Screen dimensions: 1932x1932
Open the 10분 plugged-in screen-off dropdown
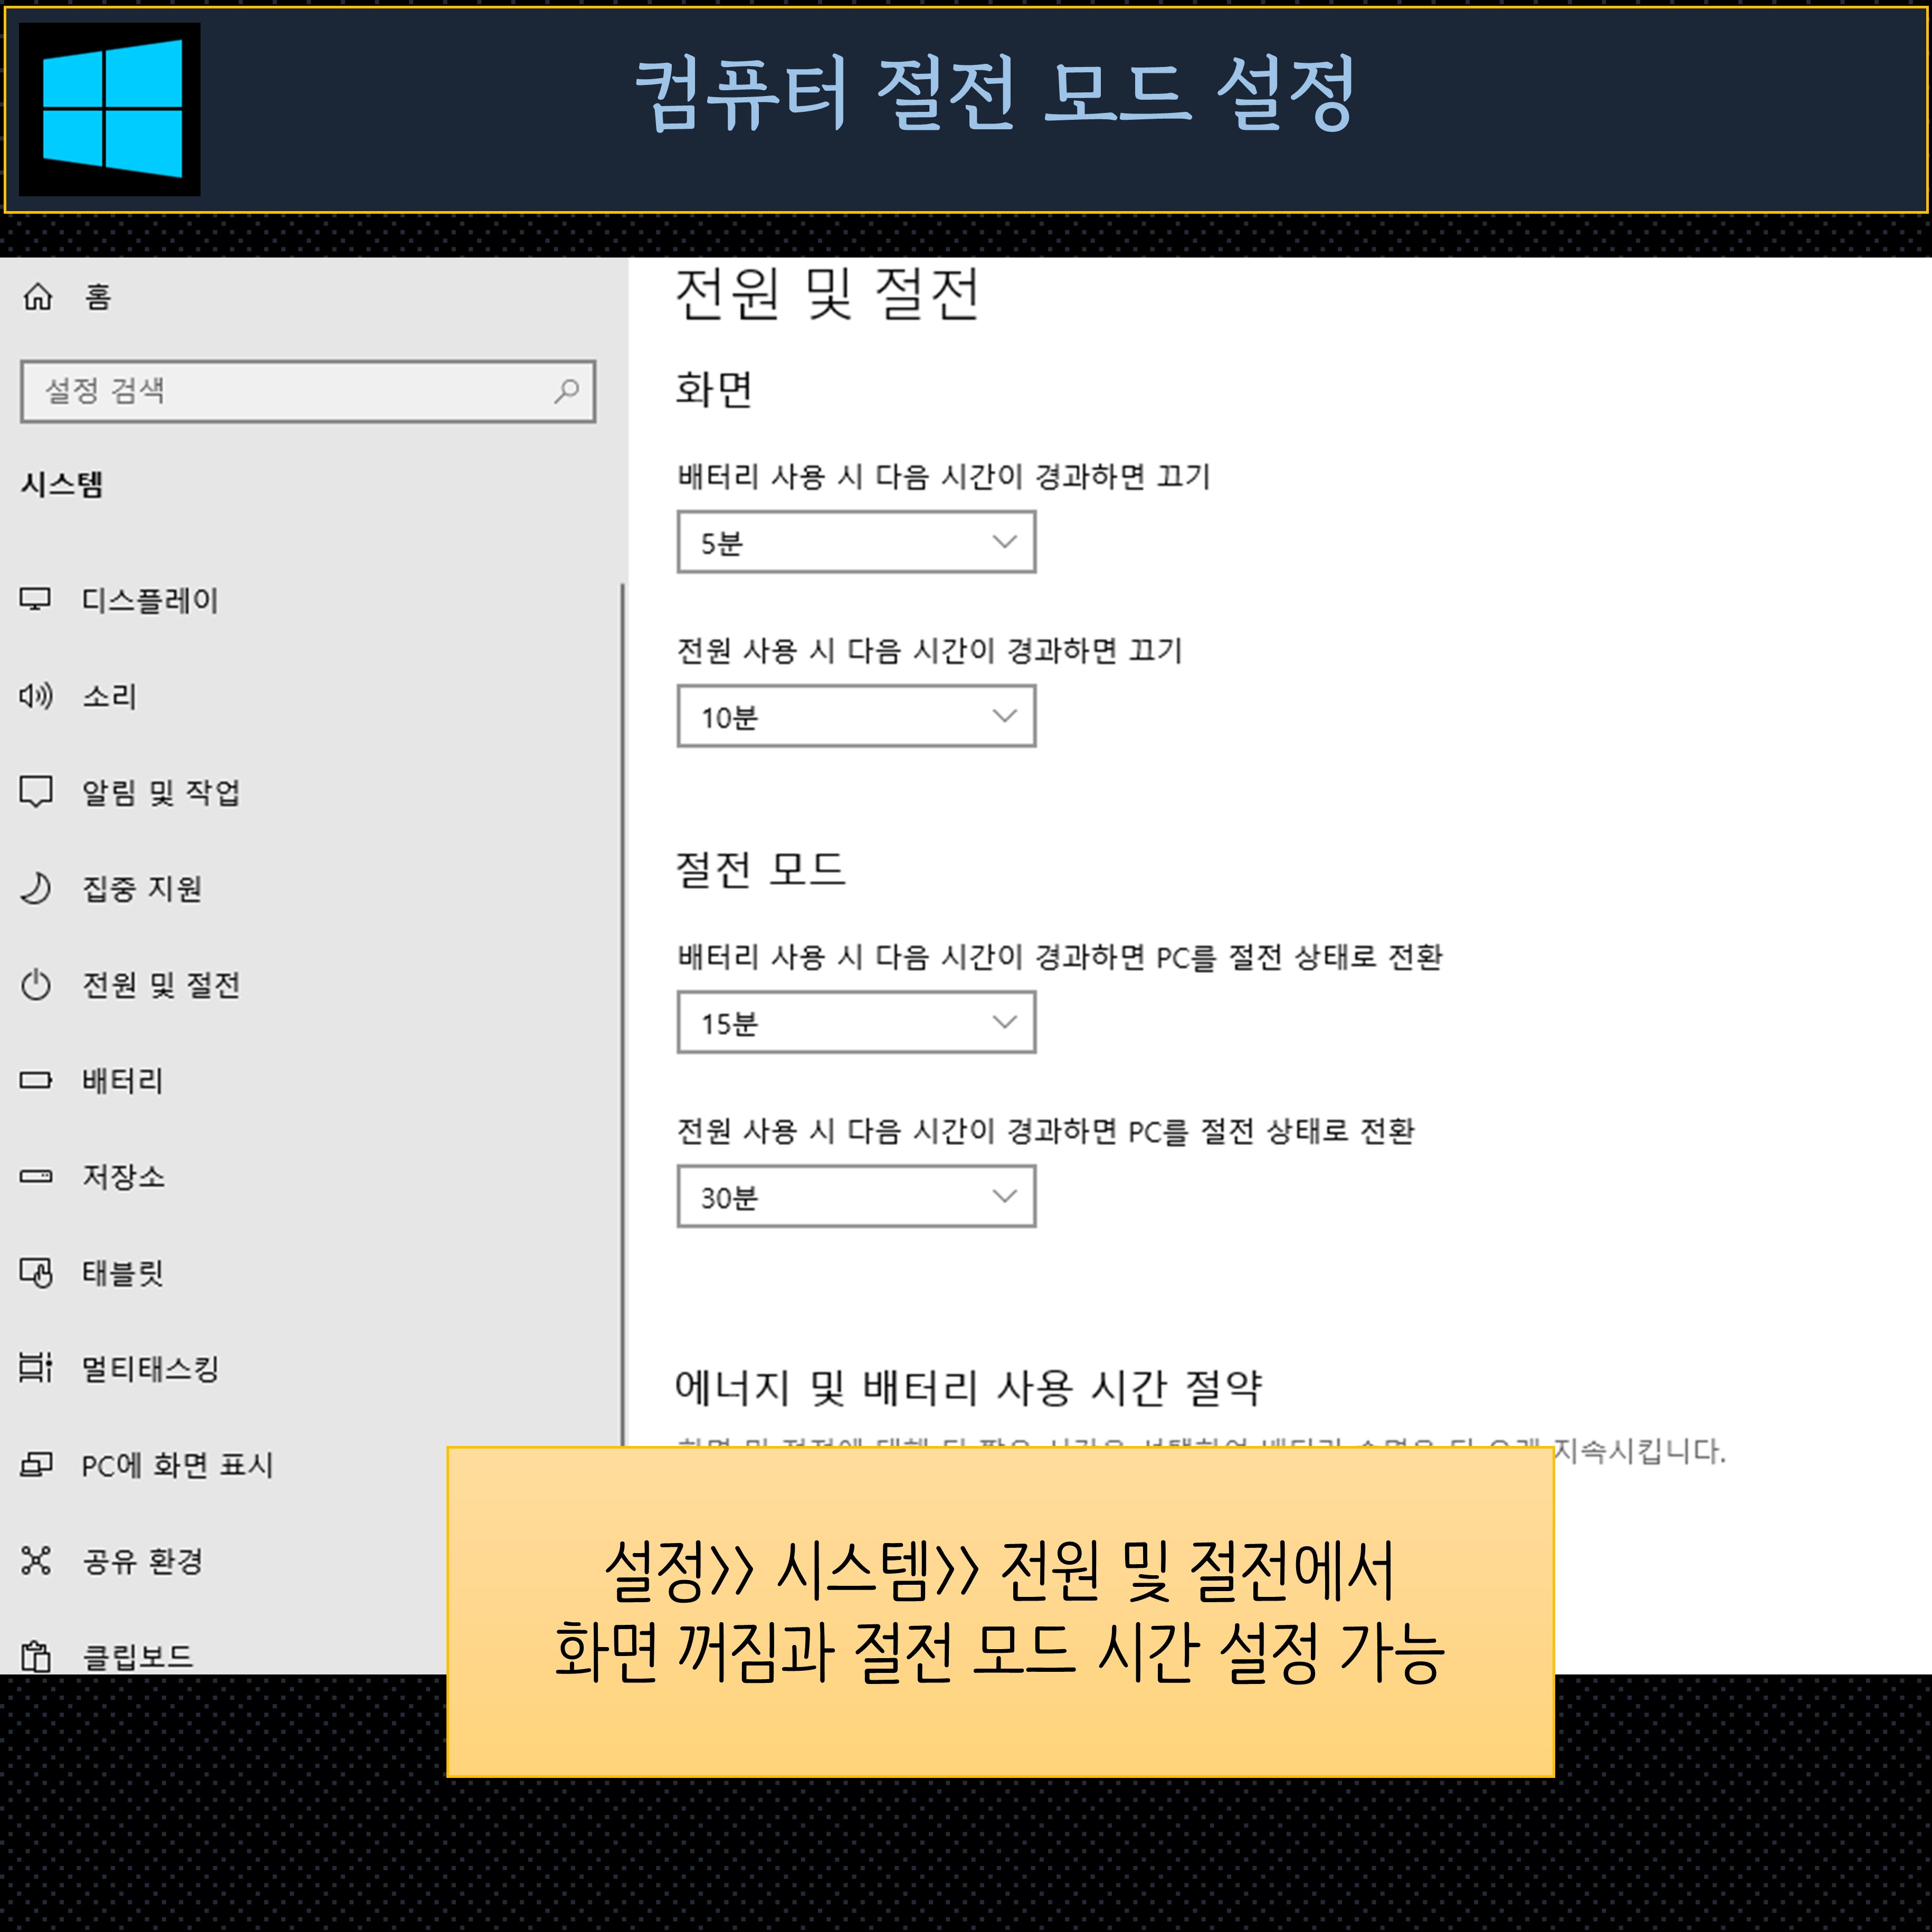click(x=856, y=716)
